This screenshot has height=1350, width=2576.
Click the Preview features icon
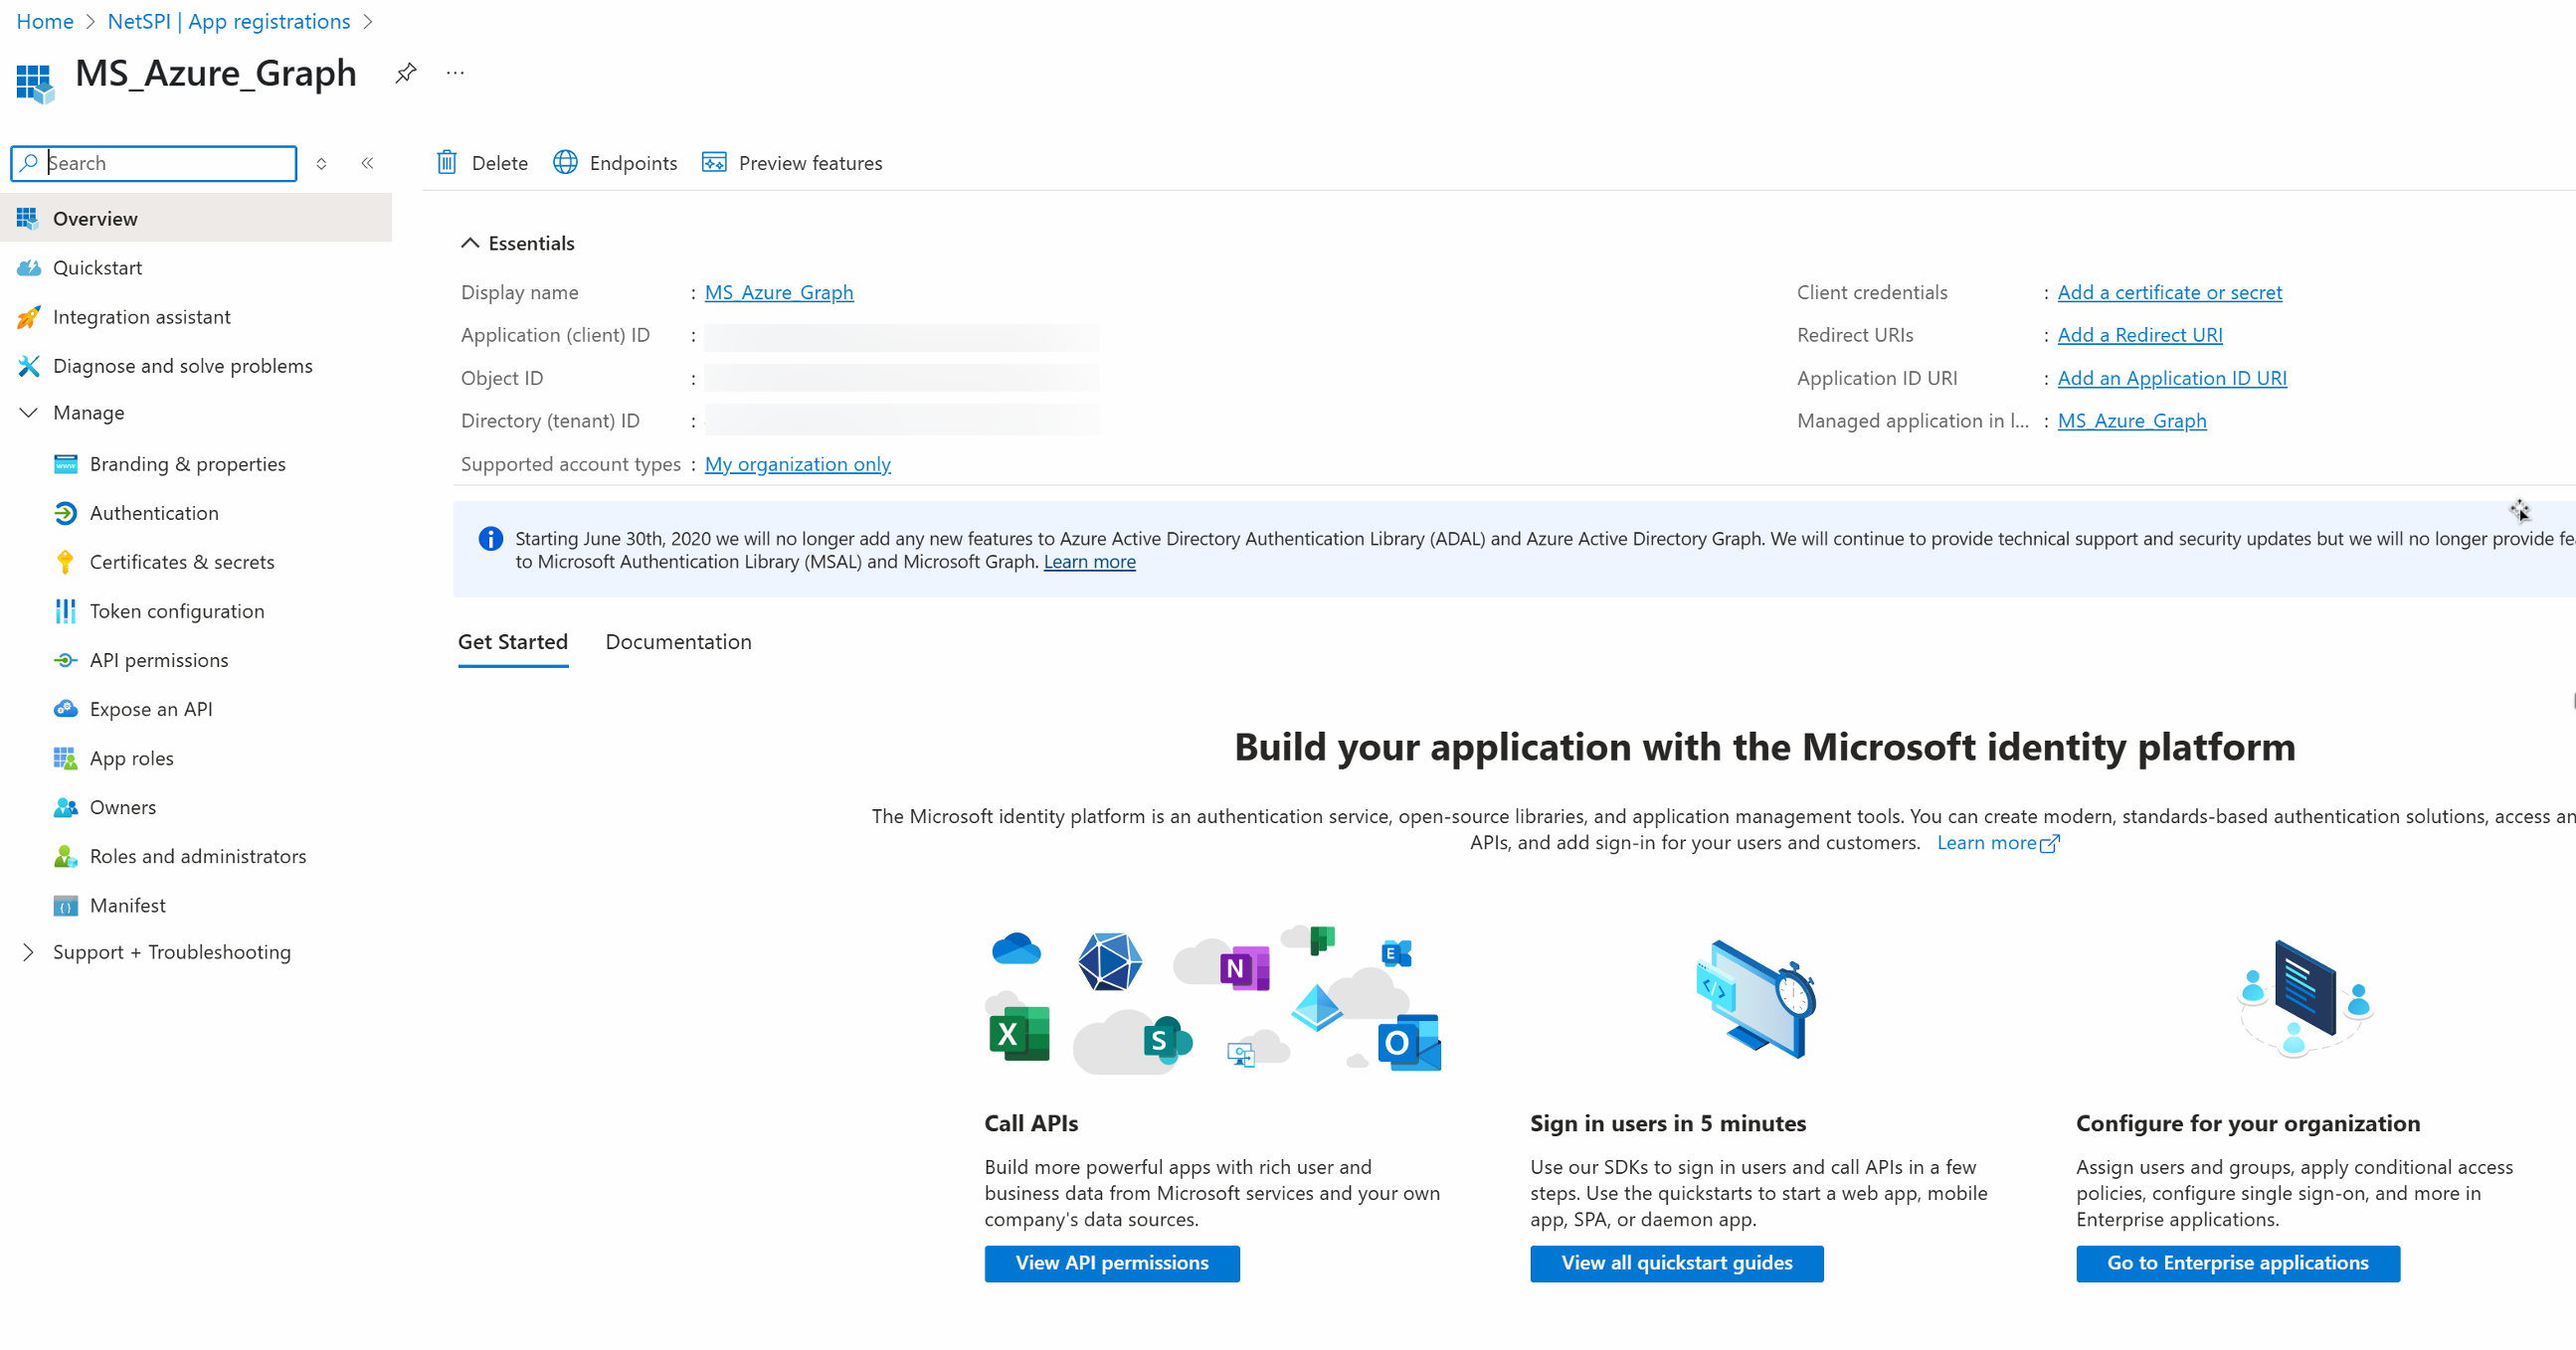[714, 163]
